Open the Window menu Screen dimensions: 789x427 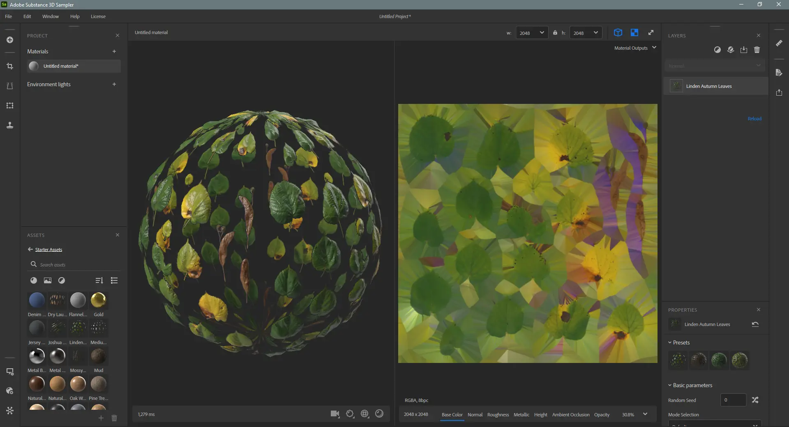point(50,16)
